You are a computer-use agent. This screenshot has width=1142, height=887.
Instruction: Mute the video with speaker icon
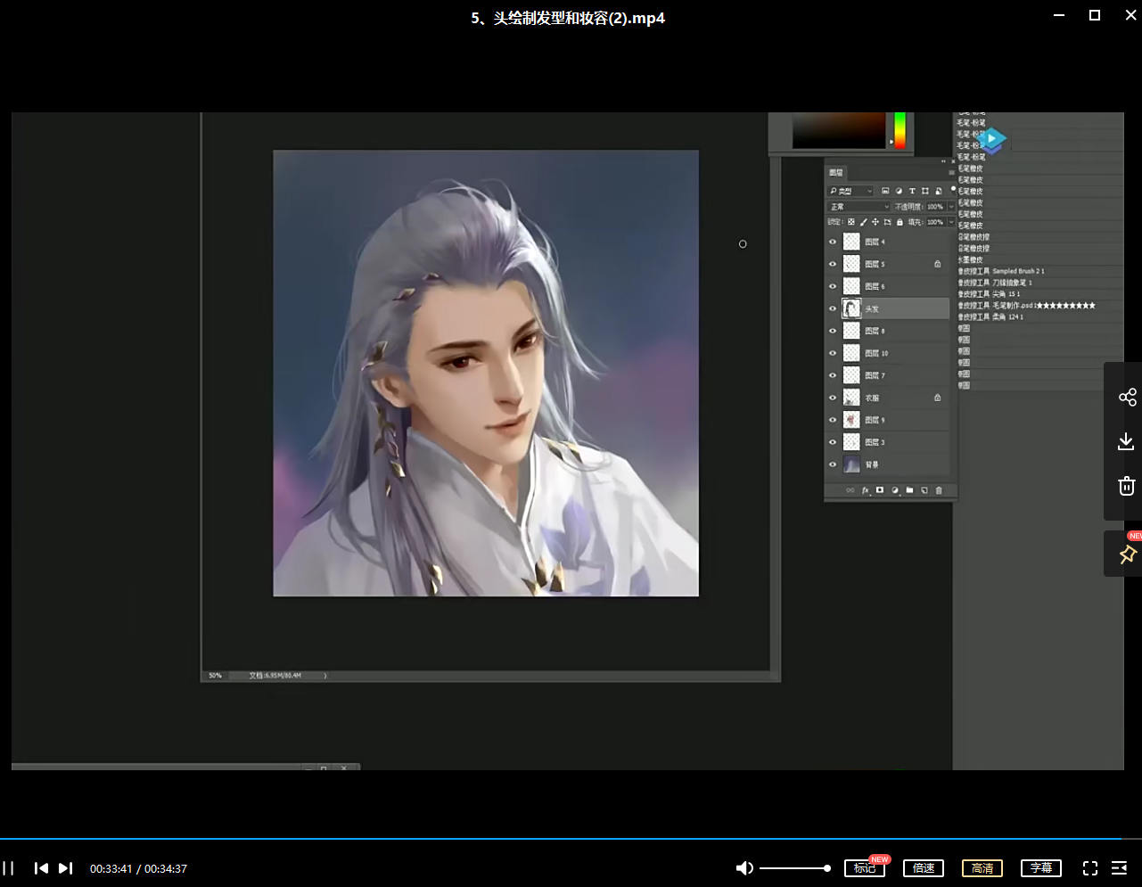coord(744,868)
